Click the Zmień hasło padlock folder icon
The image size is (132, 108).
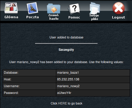point(54,9)
